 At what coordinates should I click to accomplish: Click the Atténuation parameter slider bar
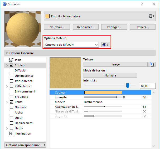click(103, 107)
